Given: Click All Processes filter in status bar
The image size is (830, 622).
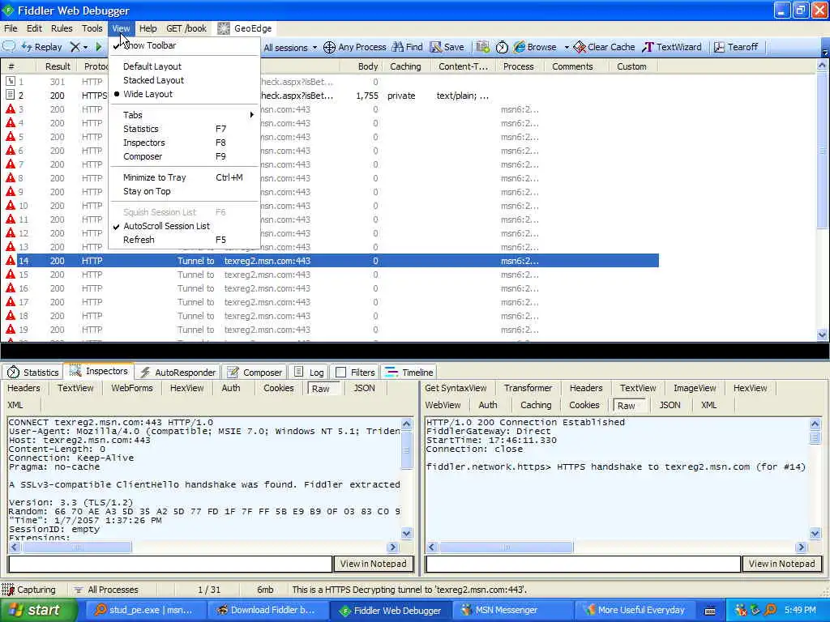Looking at the screenshot, I should tap(106, 590).
